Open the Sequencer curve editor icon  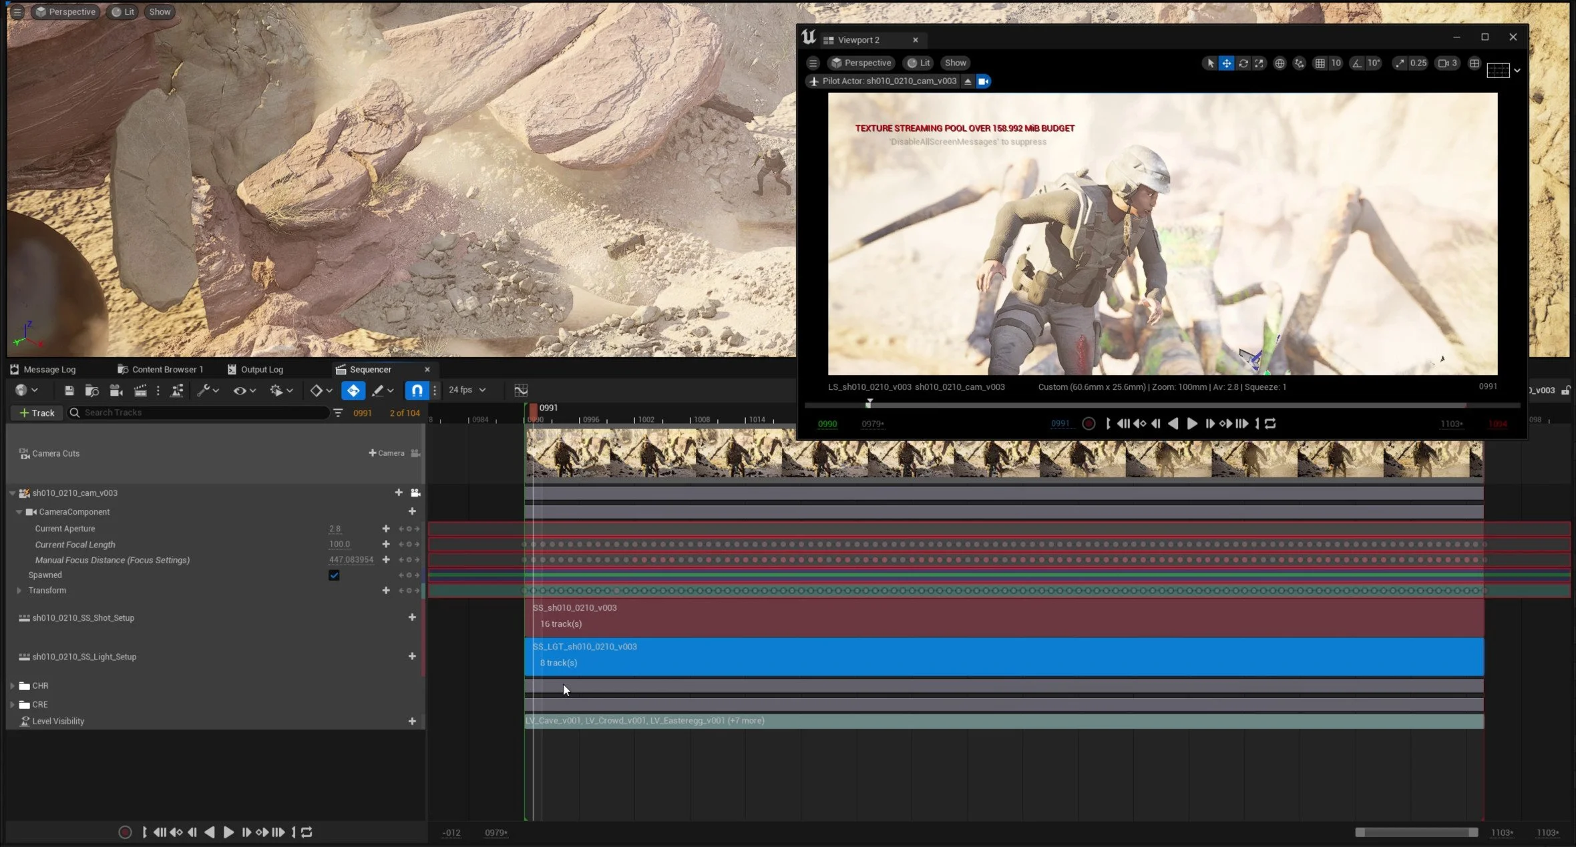coord(521,390)
